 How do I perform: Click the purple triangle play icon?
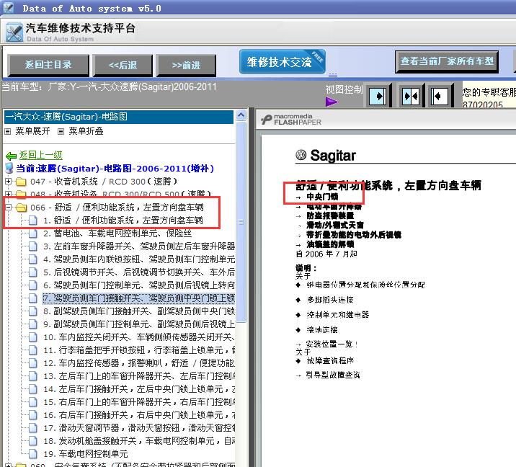[x=332, y=102]
